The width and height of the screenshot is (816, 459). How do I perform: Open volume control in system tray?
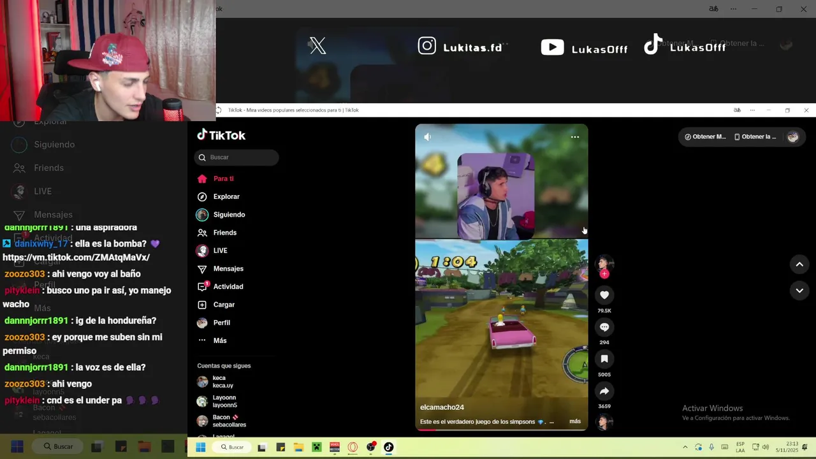tap(766, 448)
